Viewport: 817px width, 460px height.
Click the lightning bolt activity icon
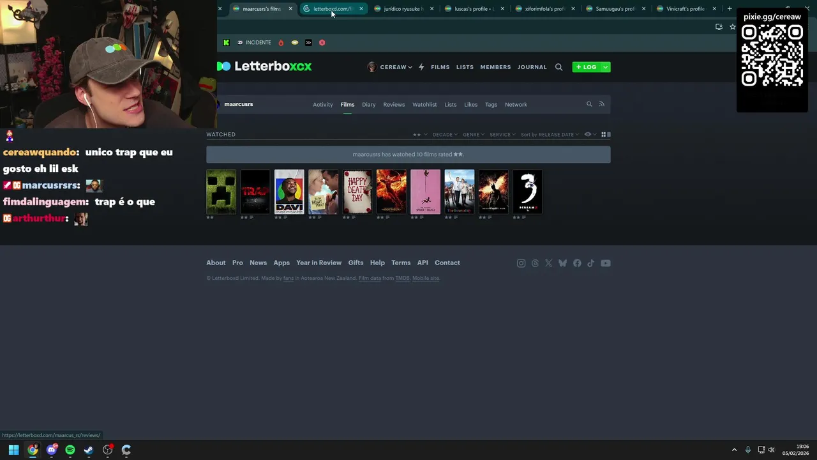coord(421,67)
